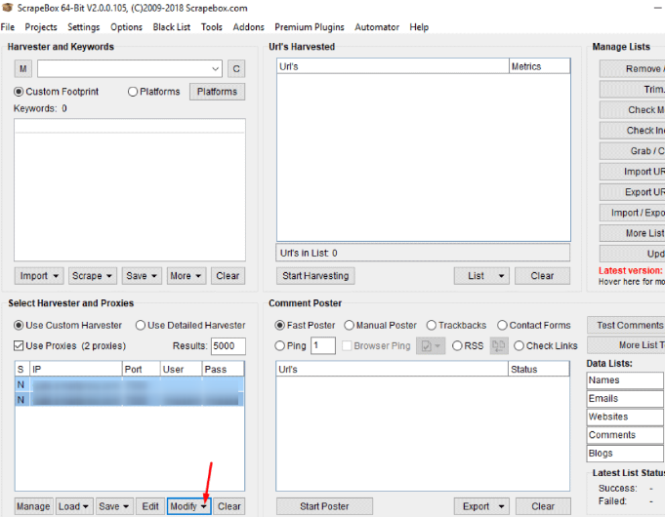The height and width of the screenshot is (517, 665).
Task: Select the Ping radio button
Action: pyautogui.click(x=291, y=345)
